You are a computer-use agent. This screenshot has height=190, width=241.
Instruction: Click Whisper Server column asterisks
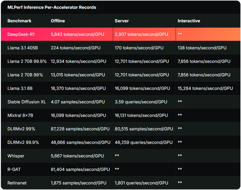tap(117, 156)
